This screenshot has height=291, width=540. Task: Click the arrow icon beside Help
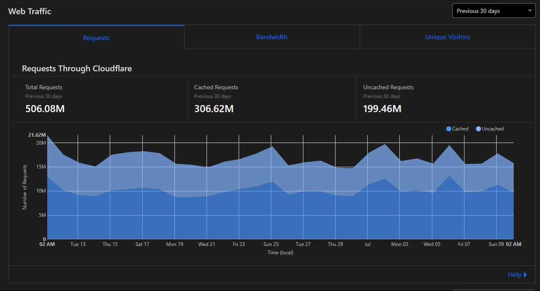pyautogui.click(x=525, y=275)
